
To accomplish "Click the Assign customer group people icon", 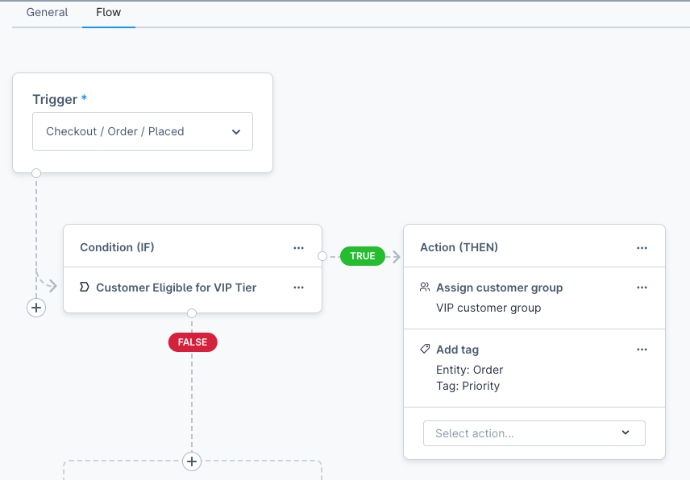I will point(425,288).
